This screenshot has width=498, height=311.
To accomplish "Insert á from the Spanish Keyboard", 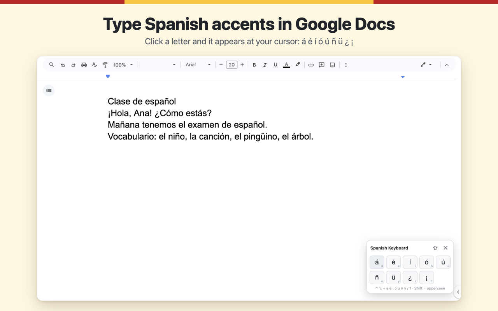I will point(377,262).
